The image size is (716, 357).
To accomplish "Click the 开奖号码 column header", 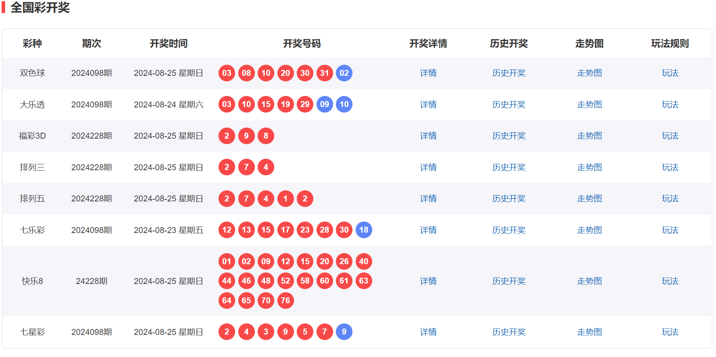I will (x=302, y=43).
